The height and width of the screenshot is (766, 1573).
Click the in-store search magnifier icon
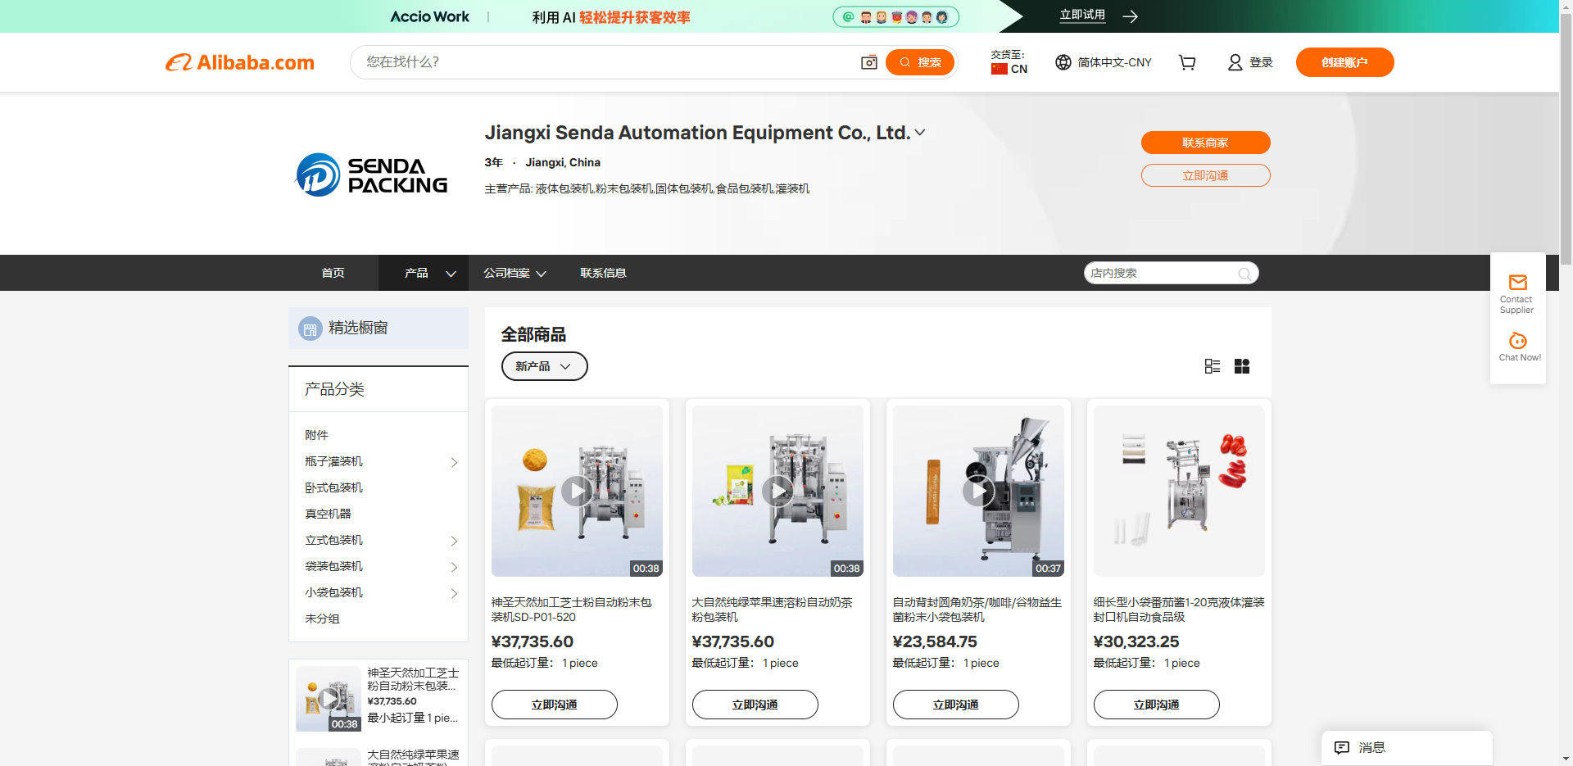(1244, 274)
